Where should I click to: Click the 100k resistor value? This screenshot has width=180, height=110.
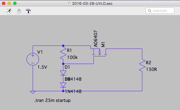(72, 58)
